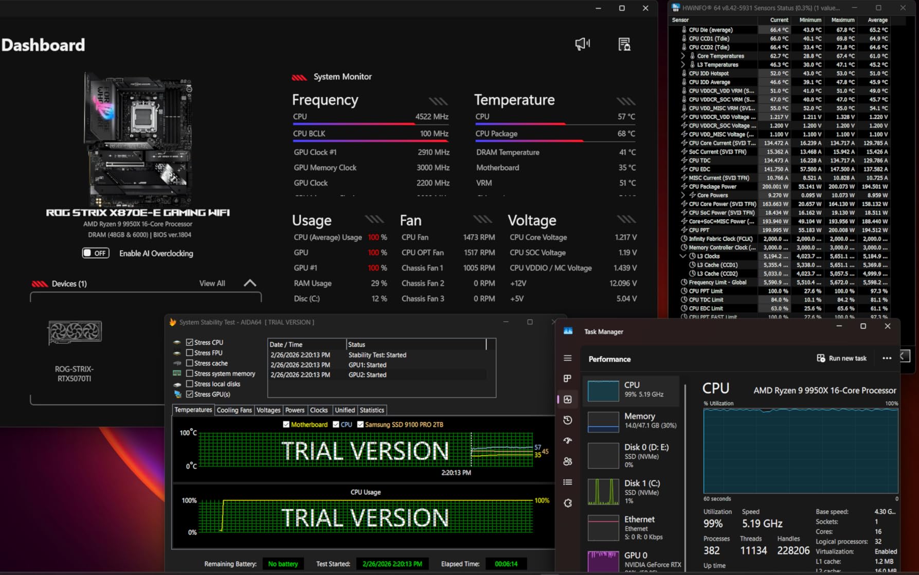This screenshot has width=919, height=575.
Task: Expand Core Temperatures in HWiNFO
Action: 683,56
